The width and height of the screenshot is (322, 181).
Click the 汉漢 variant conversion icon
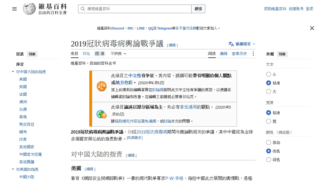point(100,54)
